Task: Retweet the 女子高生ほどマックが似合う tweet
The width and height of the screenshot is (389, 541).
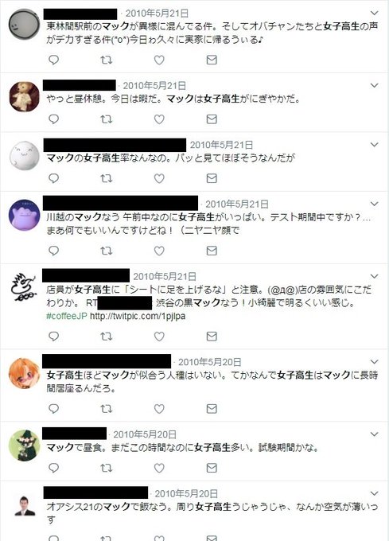Action: click(107, 409)
